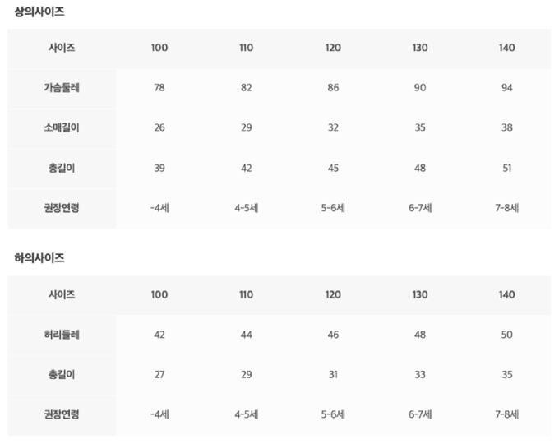559x444 pixels.
Task: Select the 허리둘레 value 50
Action: (506, 335)
